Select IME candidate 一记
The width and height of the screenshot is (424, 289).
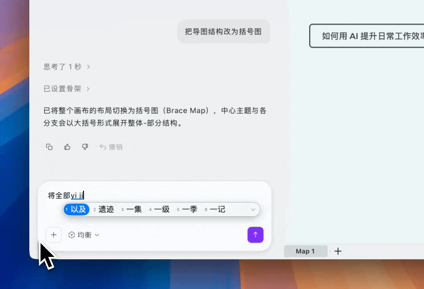pyautogui.click(x=215, y=209)
